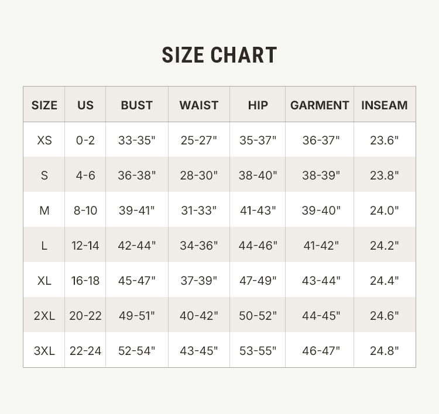Select the waist cell reading 34-36"
439x414 pixels.
(199, 246)
